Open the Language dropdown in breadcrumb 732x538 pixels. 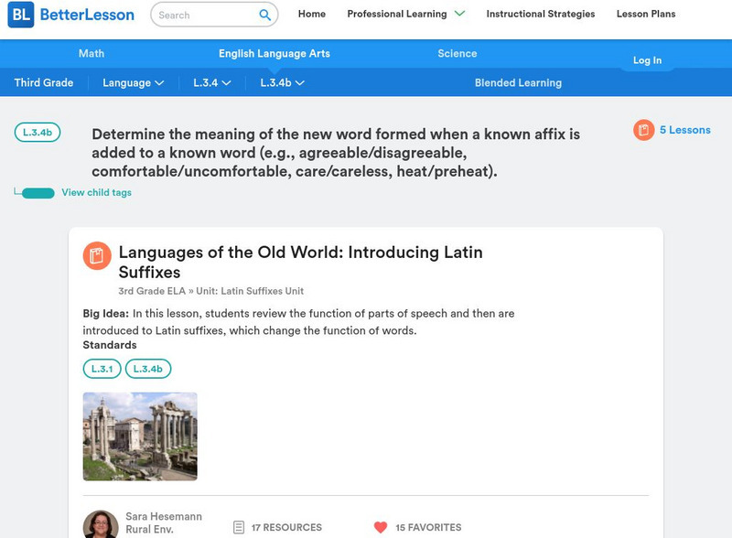pyautogui.click(x=134, y=82)
